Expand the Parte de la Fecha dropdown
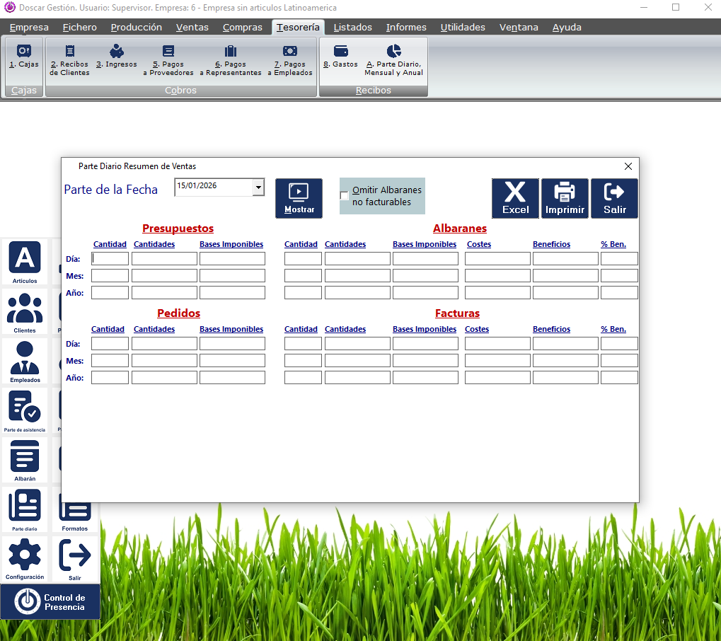 point(258,187)
